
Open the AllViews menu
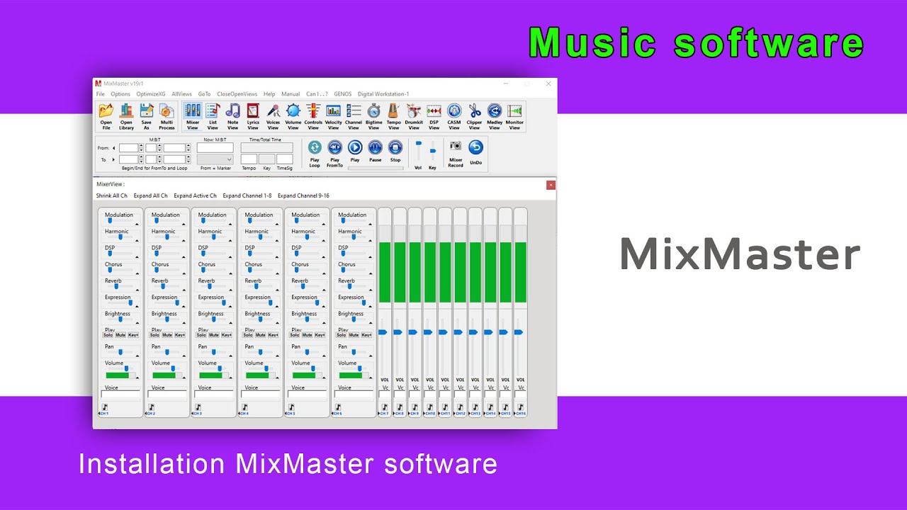coord(181,93)
